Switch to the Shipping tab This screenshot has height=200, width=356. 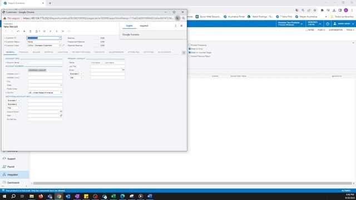coord(48,52)
